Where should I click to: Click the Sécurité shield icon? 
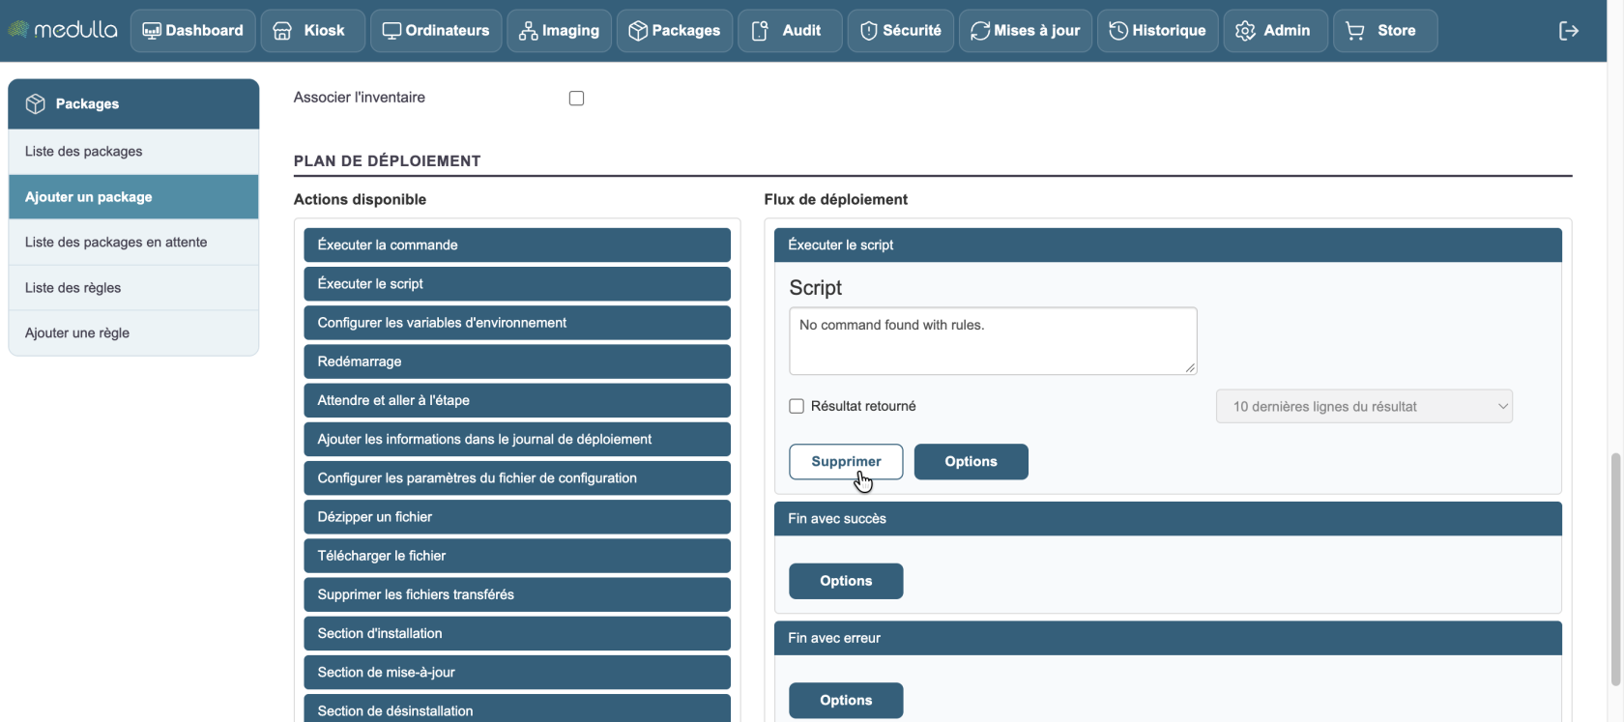click(x=869, y=31)
